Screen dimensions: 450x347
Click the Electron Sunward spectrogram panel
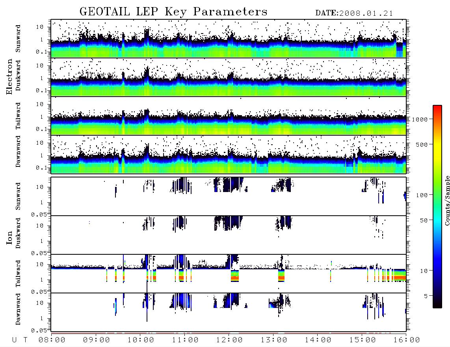[229, 39]
